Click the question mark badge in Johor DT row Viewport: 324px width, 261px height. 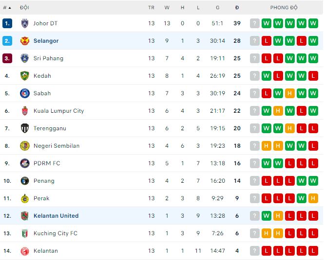pyautogui.click(x=255, y=23)
